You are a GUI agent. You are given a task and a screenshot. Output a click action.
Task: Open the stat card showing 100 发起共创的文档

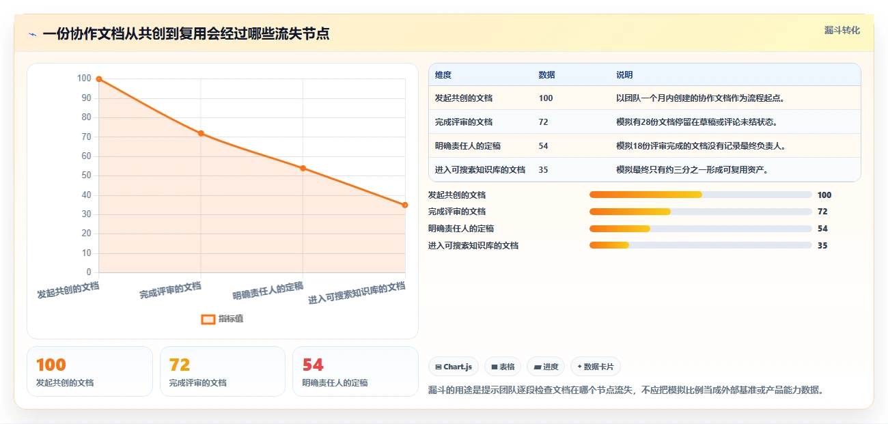coord(89,371)
